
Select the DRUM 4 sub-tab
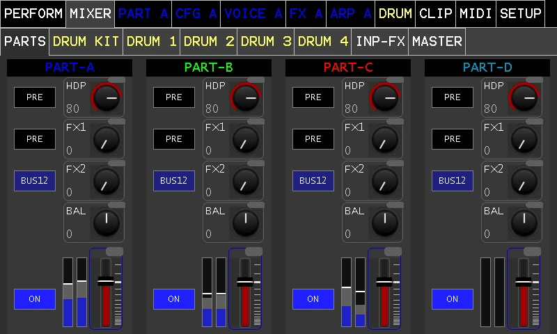[x=323, y=42]
